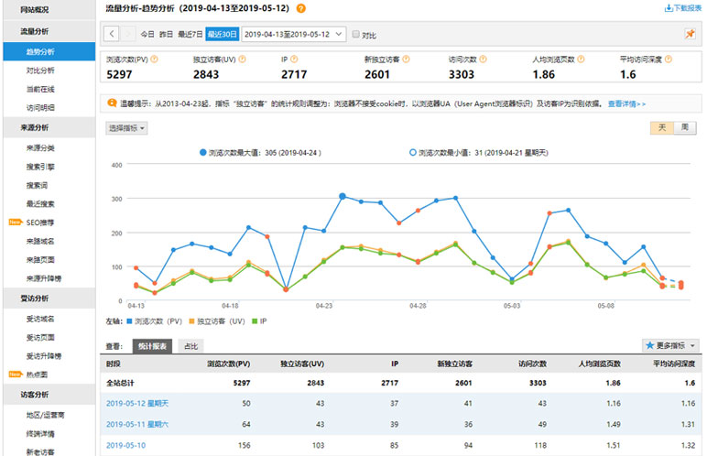
Task: Toggle the 浏览次数 (PV) legend series
Action: (154, 321)
